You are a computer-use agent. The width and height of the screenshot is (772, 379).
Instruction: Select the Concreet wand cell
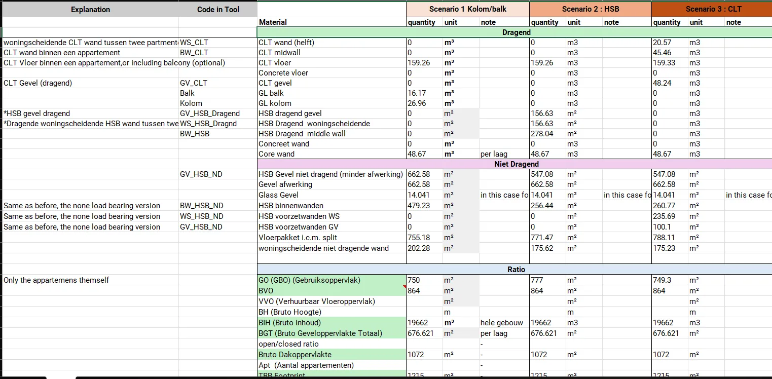point(332,144)
